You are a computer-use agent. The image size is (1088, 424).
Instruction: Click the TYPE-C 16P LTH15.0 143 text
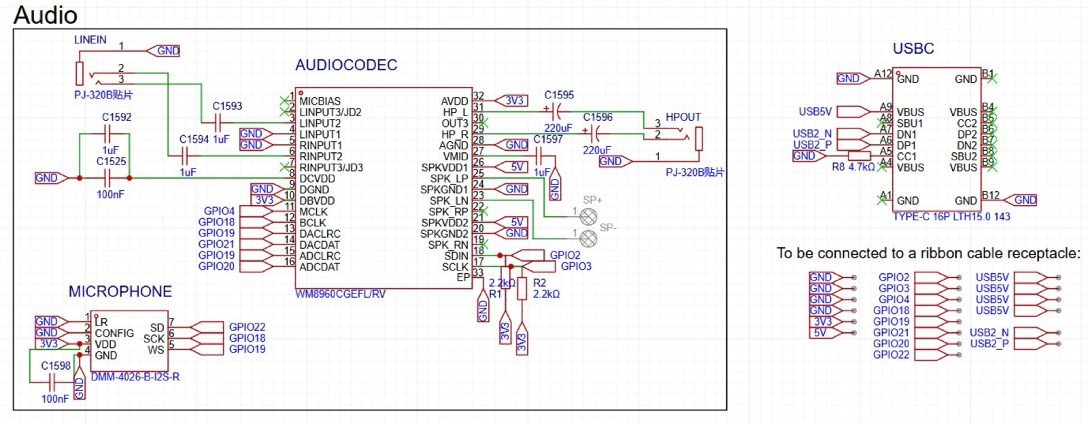[951, 216]
